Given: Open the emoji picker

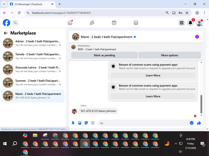Looking at the screenshot, I should click(191, 123).
